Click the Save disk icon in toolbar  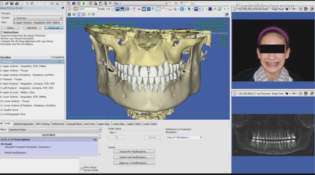11,3
